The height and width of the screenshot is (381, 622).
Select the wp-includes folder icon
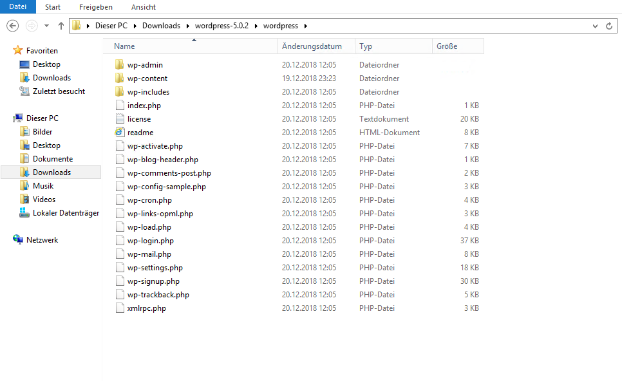[x=119, y=91]
